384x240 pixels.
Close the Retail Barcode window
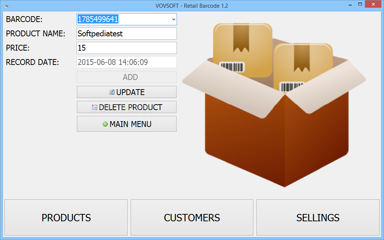point(373,4)
